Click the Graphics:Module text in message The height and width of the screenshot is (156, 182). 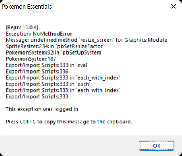[146, 40]
